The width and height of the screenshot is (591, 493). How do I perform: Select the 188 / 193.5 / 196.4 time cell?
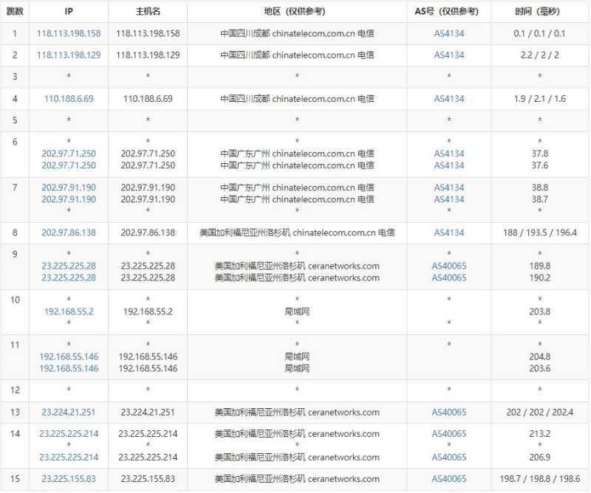tap(540, 232)
